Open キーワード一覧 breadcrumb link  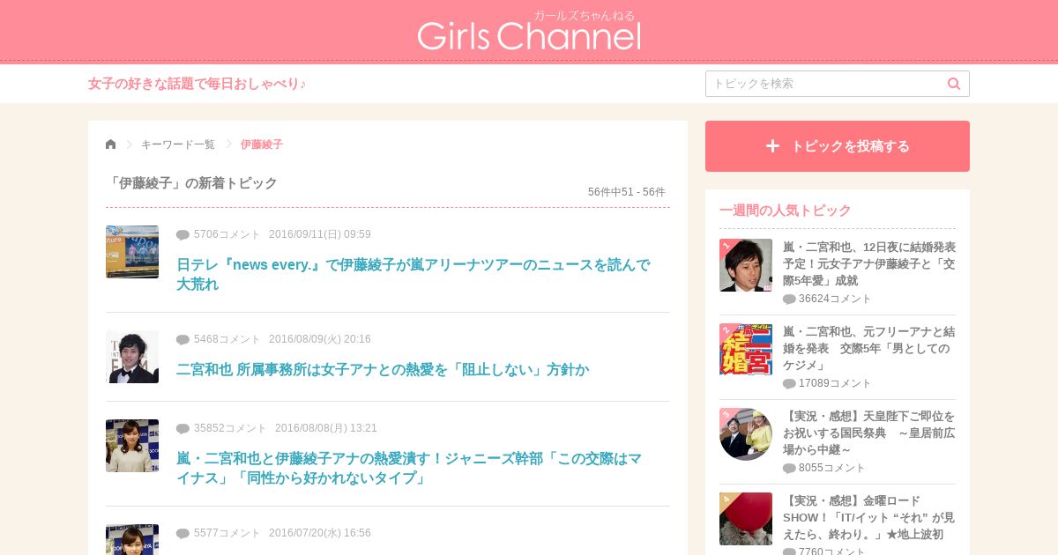click(x=178, y=144)
